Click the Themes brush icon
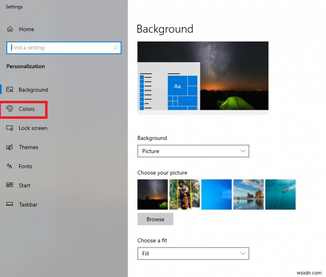The width and height of the screenshot is (326, 277). (x=9, y=147)
